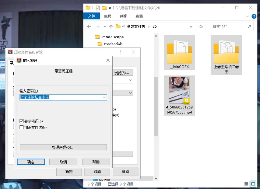The width and height of the screenshot is (260, 189).
Task: Close the archive parameters dialog
Action: coord(134,52)
